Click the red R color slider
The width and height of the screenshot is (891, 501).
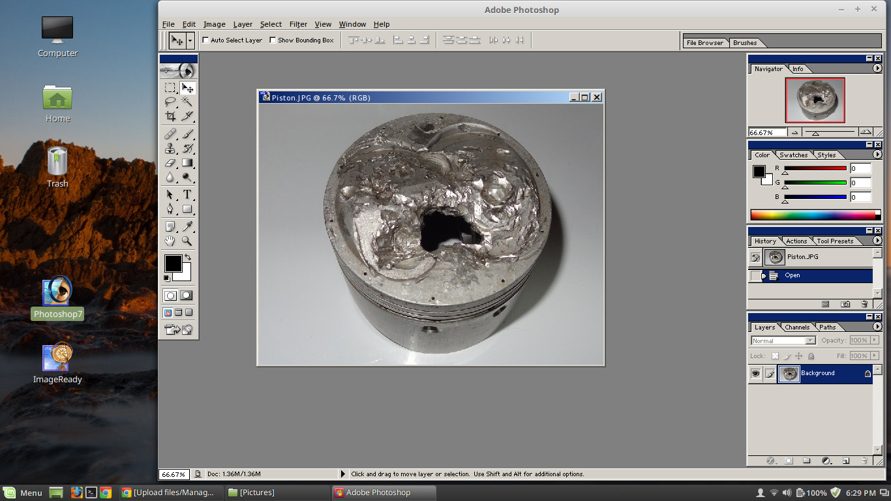pos(815,168)
